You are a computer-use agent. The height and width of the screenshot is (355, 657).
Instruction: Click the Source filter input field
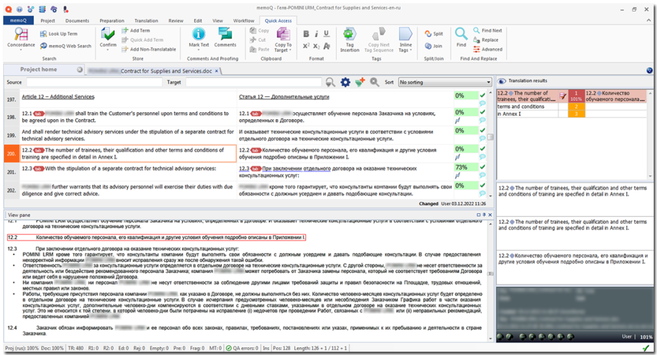pyautogui.click(x=94, y=83)
